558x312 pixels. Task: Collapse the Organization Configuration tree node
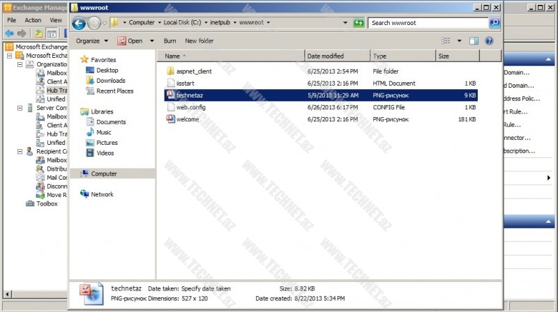20,64
